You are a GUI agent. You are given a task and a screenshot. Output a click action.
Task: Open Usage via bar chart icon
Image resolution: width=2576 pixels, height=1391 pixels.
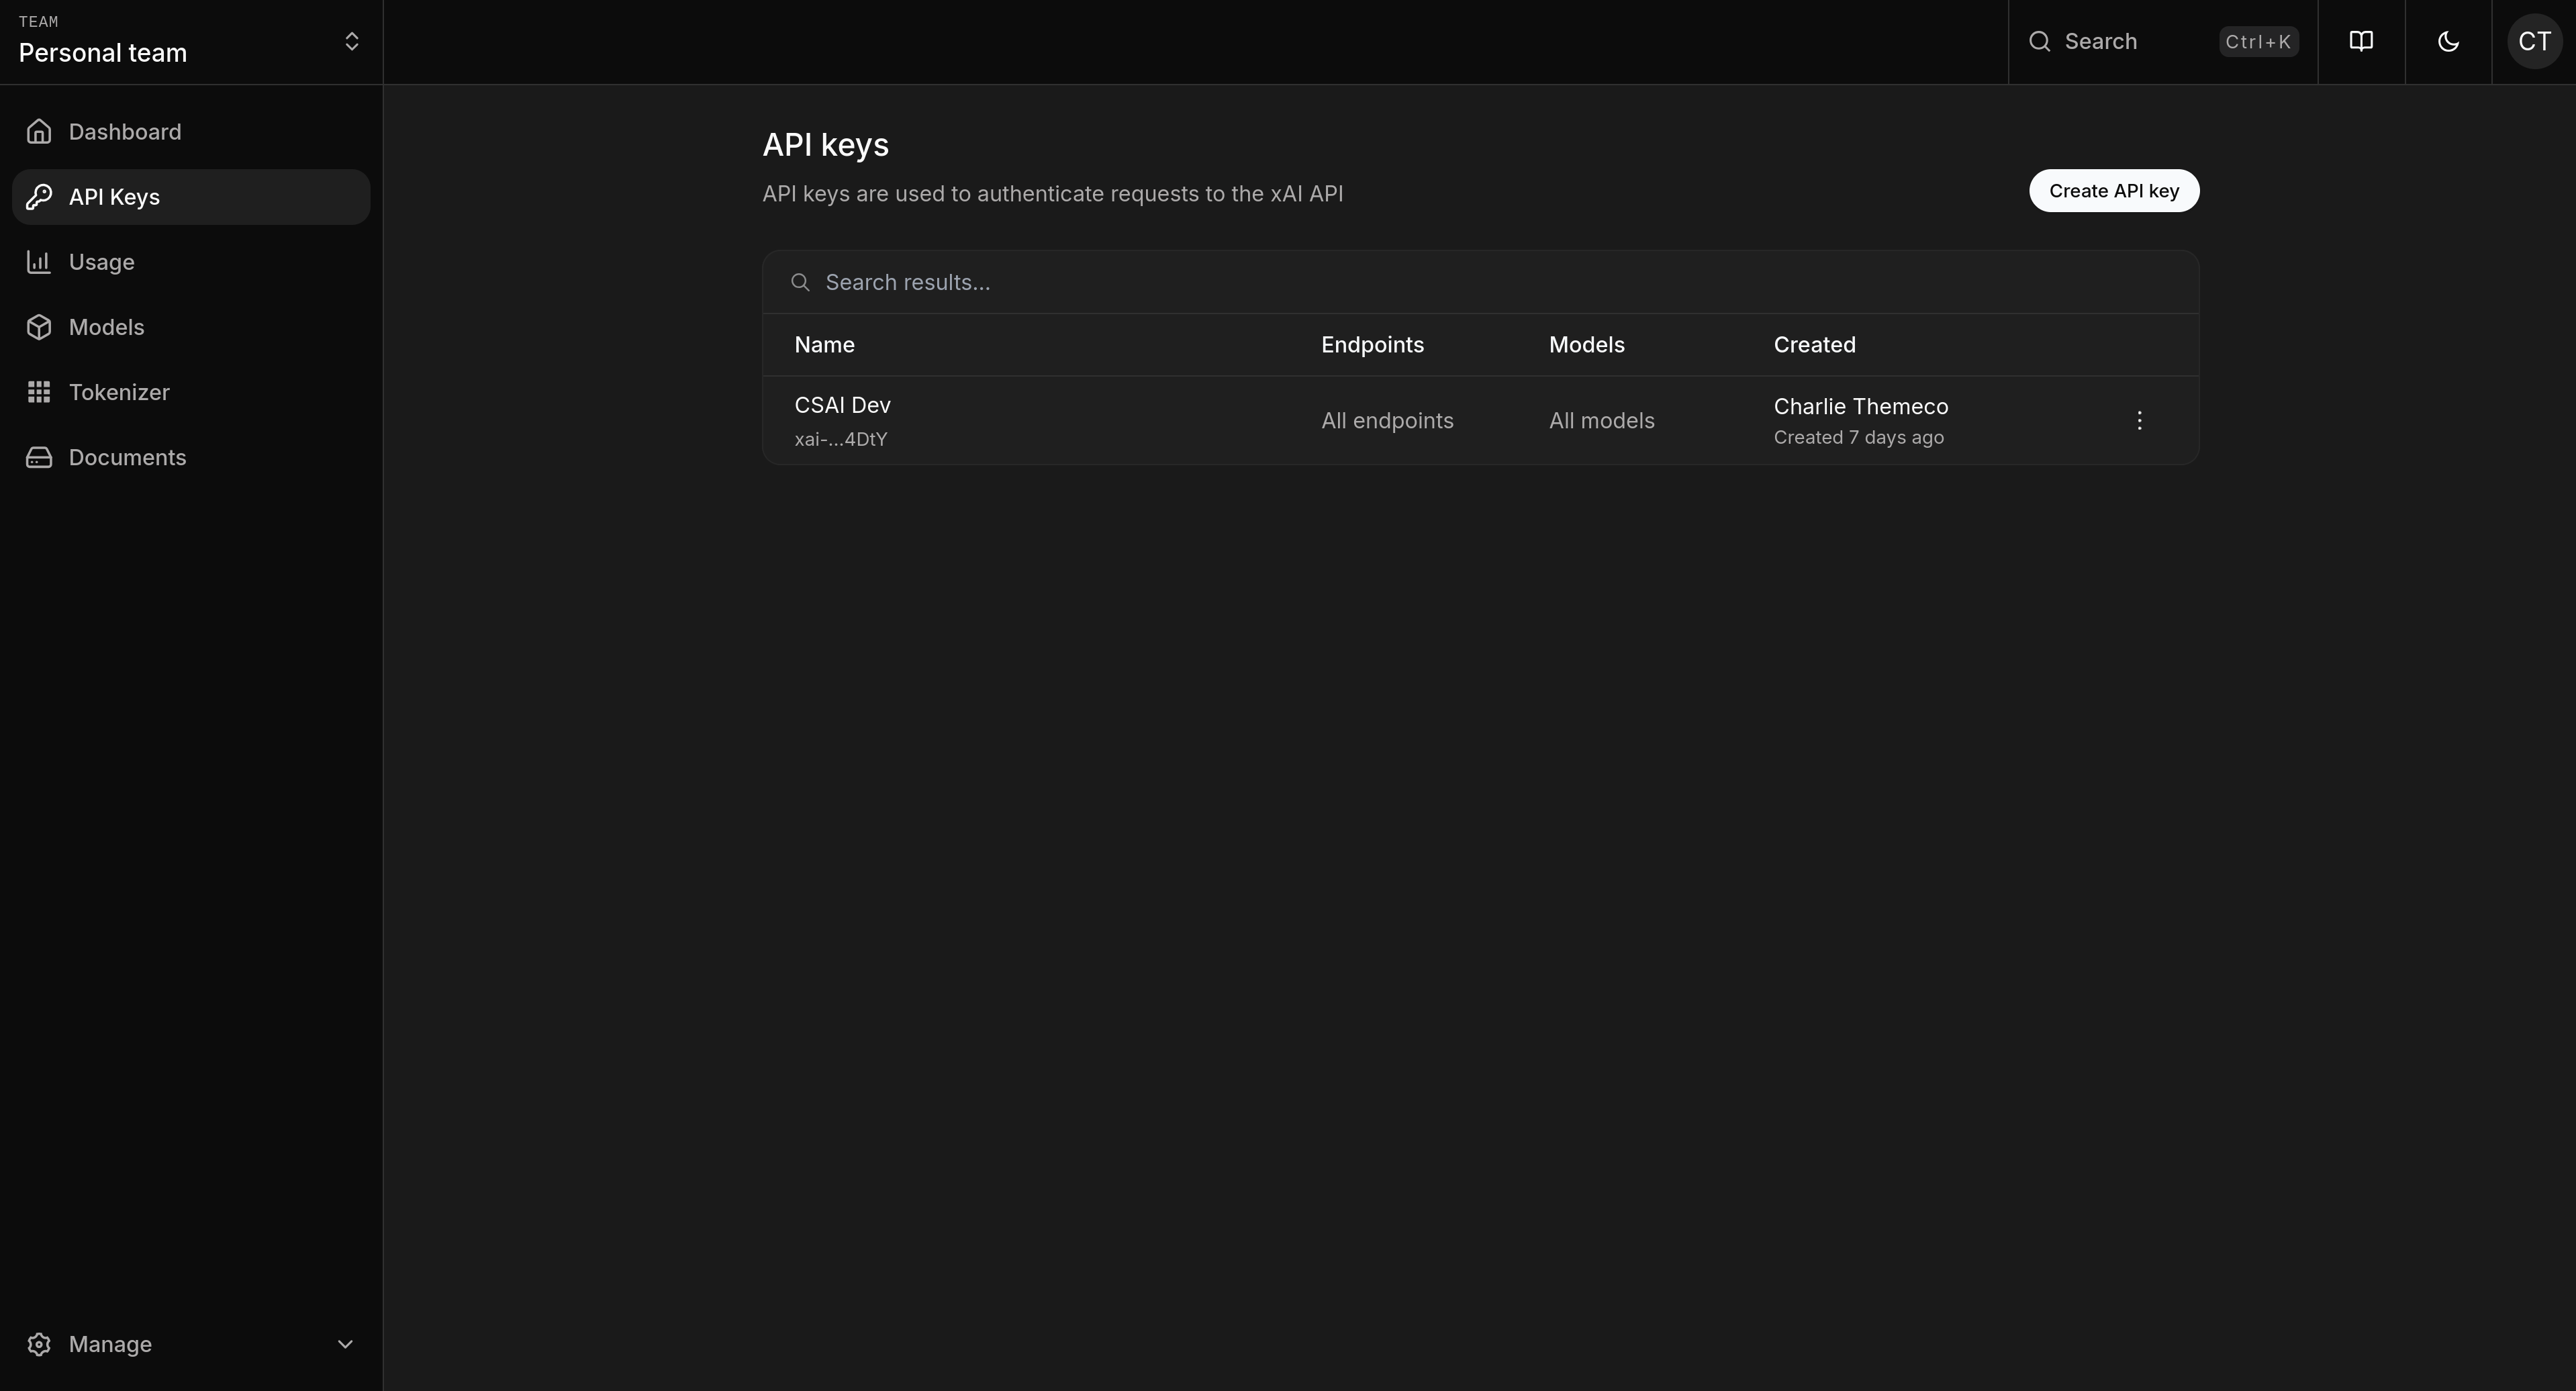pos(39,262)
